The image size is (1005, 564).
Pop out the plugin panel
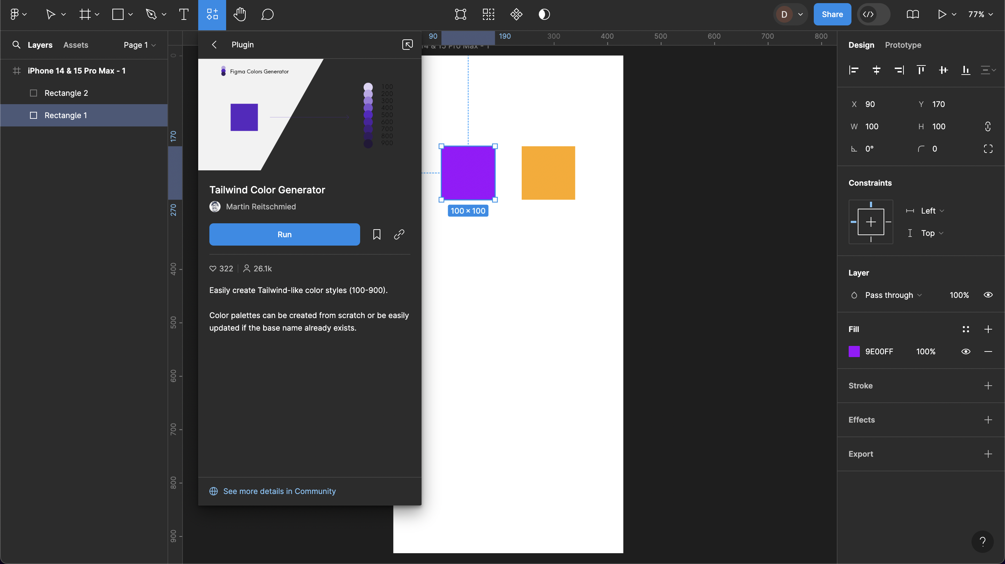(407, 44)
